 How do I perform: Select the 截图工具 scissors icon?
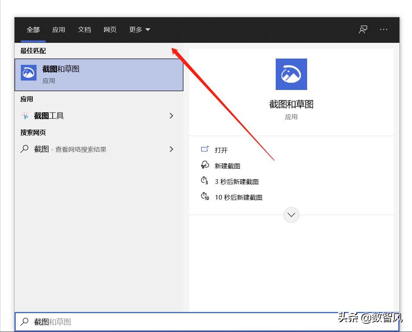point(25,116)
